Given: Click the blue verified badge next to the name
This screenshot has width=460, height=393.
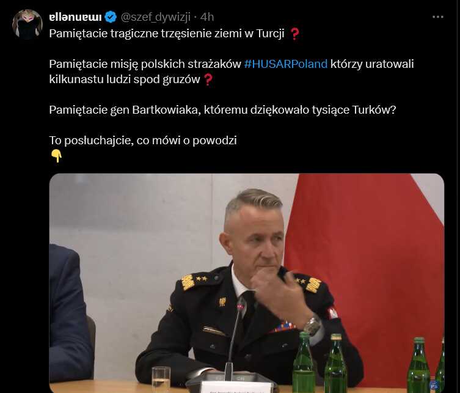Looking at the screenshot, I should point(111,17).
